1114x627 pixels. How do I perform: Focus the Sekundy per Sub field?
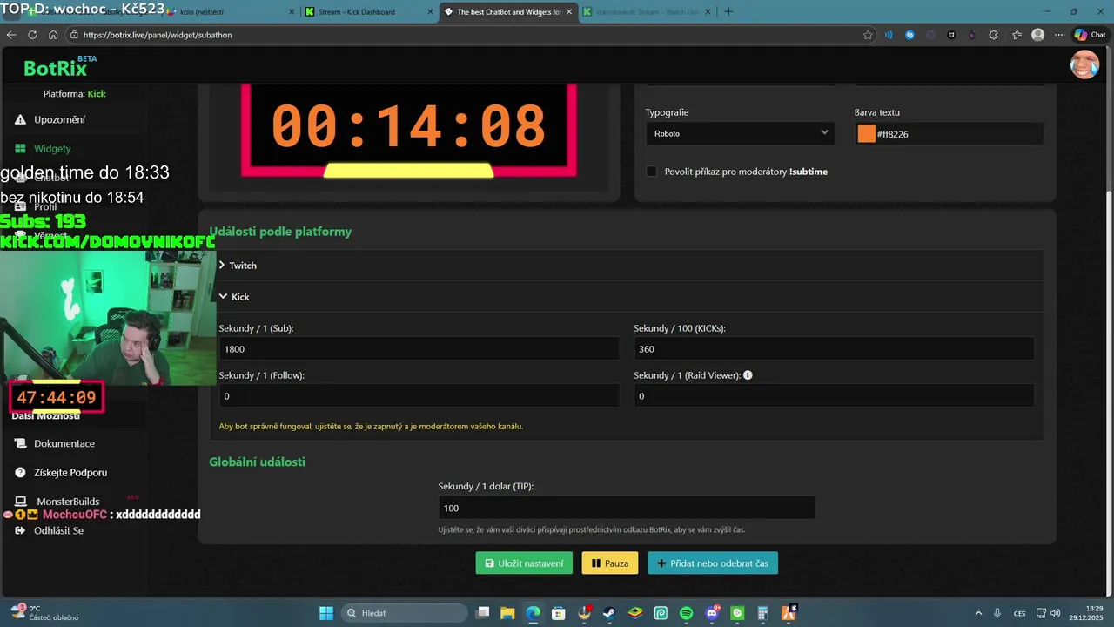pyautogui.click(x=419, y=349)
